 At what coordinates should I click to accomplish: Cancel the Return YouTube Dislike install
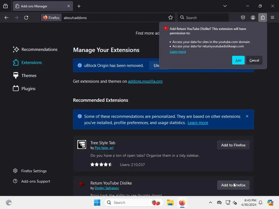point(254,60)
